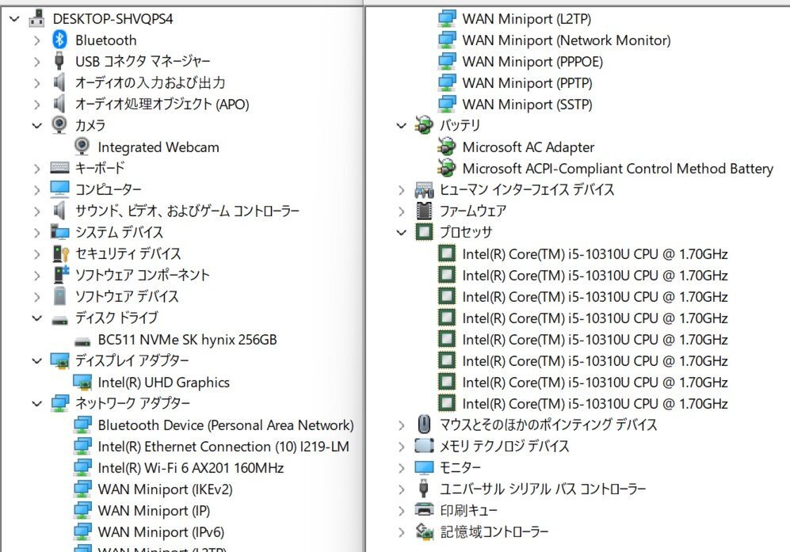Collapse the ネットワーク アダプター category
The height and width of the screenshot is (552, 790).
pos(36,403)
